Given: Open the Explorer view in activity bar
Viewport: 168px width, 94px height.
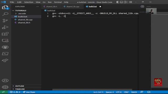Looking at the screenshot, I should [x=5, y=7].
